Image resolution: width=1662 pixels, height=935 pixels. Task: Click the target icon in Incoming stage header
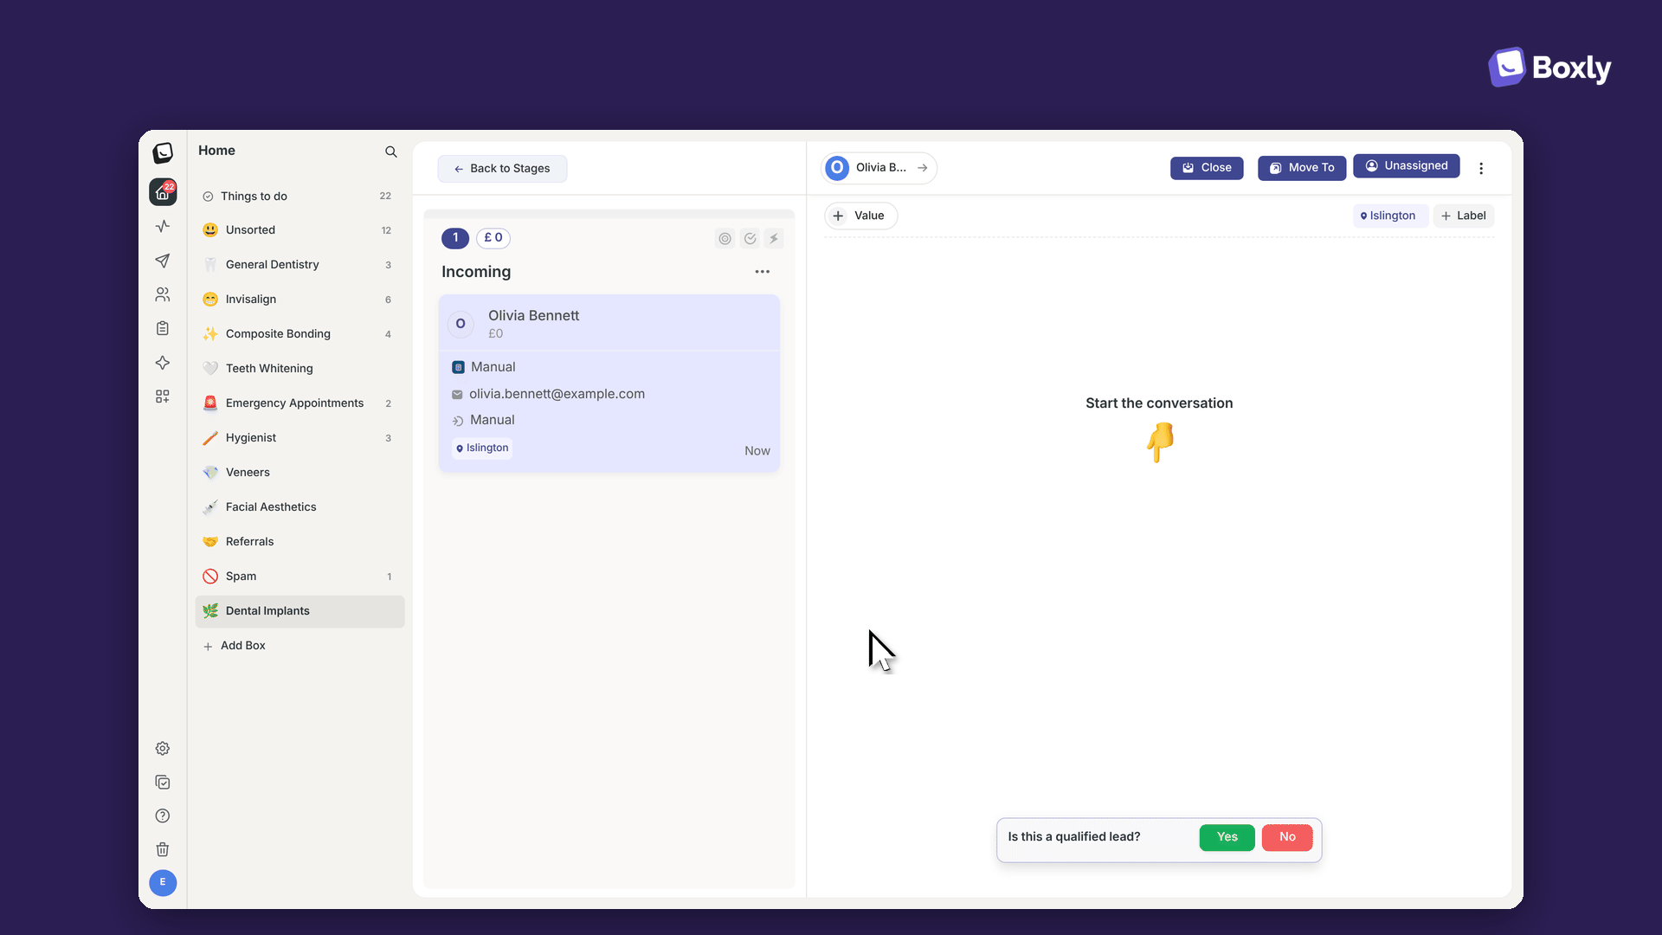[725, 239]
